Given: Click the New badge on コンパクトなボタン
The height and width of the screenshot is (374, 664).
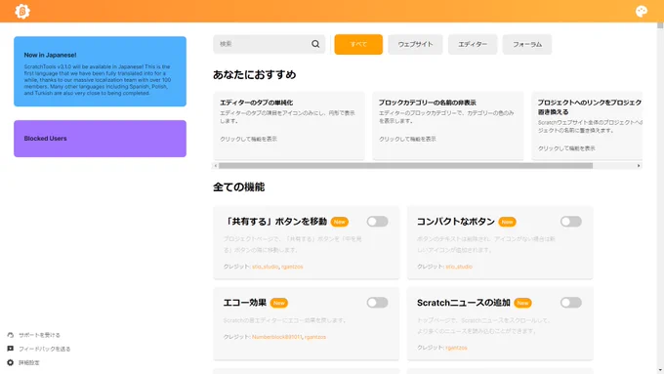Looking at the screenshot, I should point(508,222).
